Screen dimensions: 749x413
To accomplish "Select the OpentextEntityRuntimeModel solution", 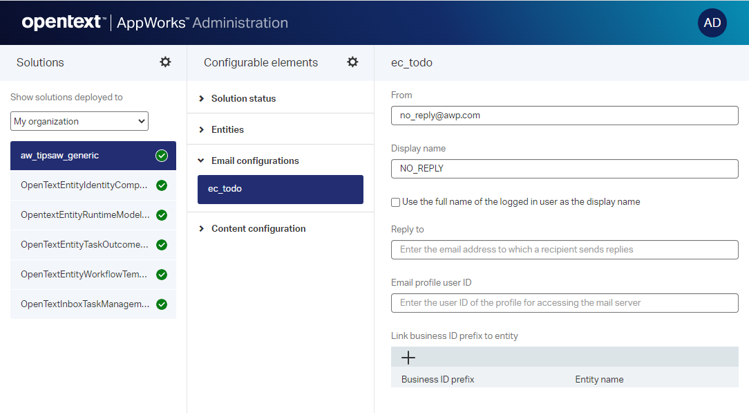I will 85,215.
